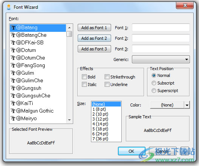Enable the Italic checkbox

point(84,85)
